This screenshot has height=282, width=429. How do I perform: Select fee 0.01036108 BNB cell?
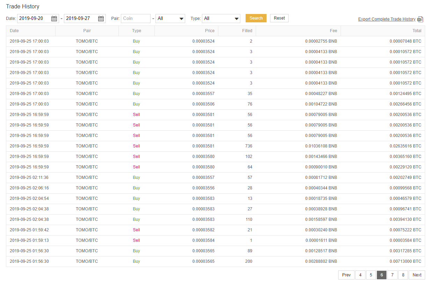pos(321,146)
